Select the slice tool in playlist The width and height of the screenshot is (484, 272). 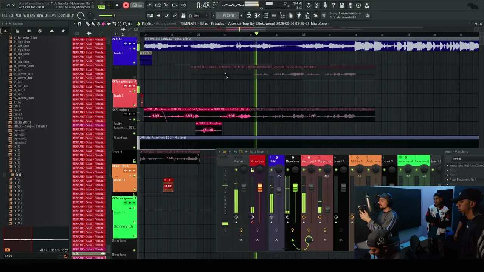tap(114, 24)
